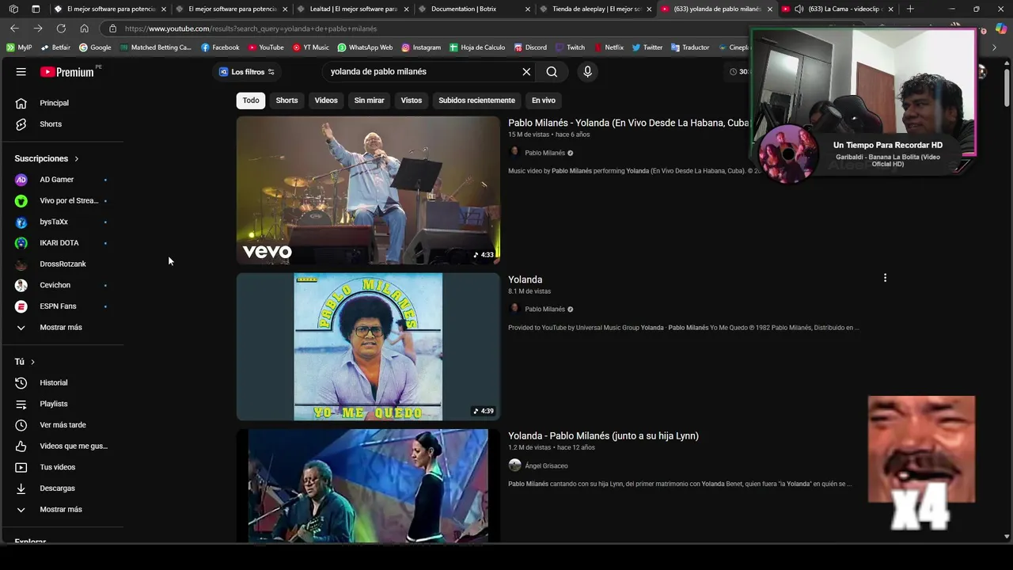Open the Twitch bookmark
This screenshot has height=570, width=1013.
[x=570, y=47]
